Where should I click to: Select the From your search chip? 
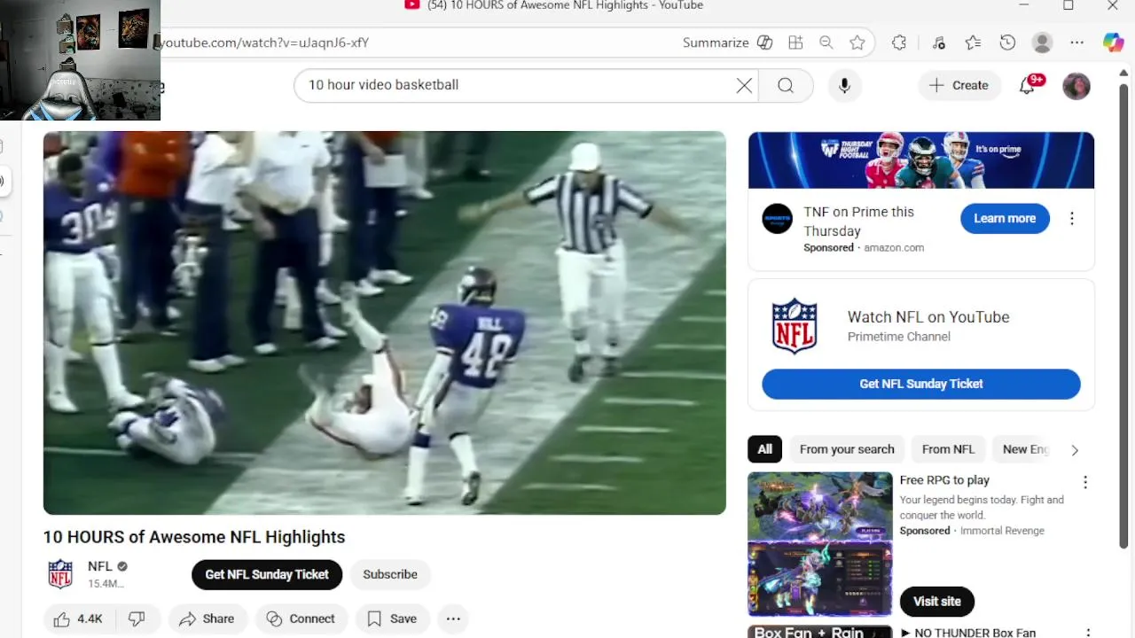point(847,449)
